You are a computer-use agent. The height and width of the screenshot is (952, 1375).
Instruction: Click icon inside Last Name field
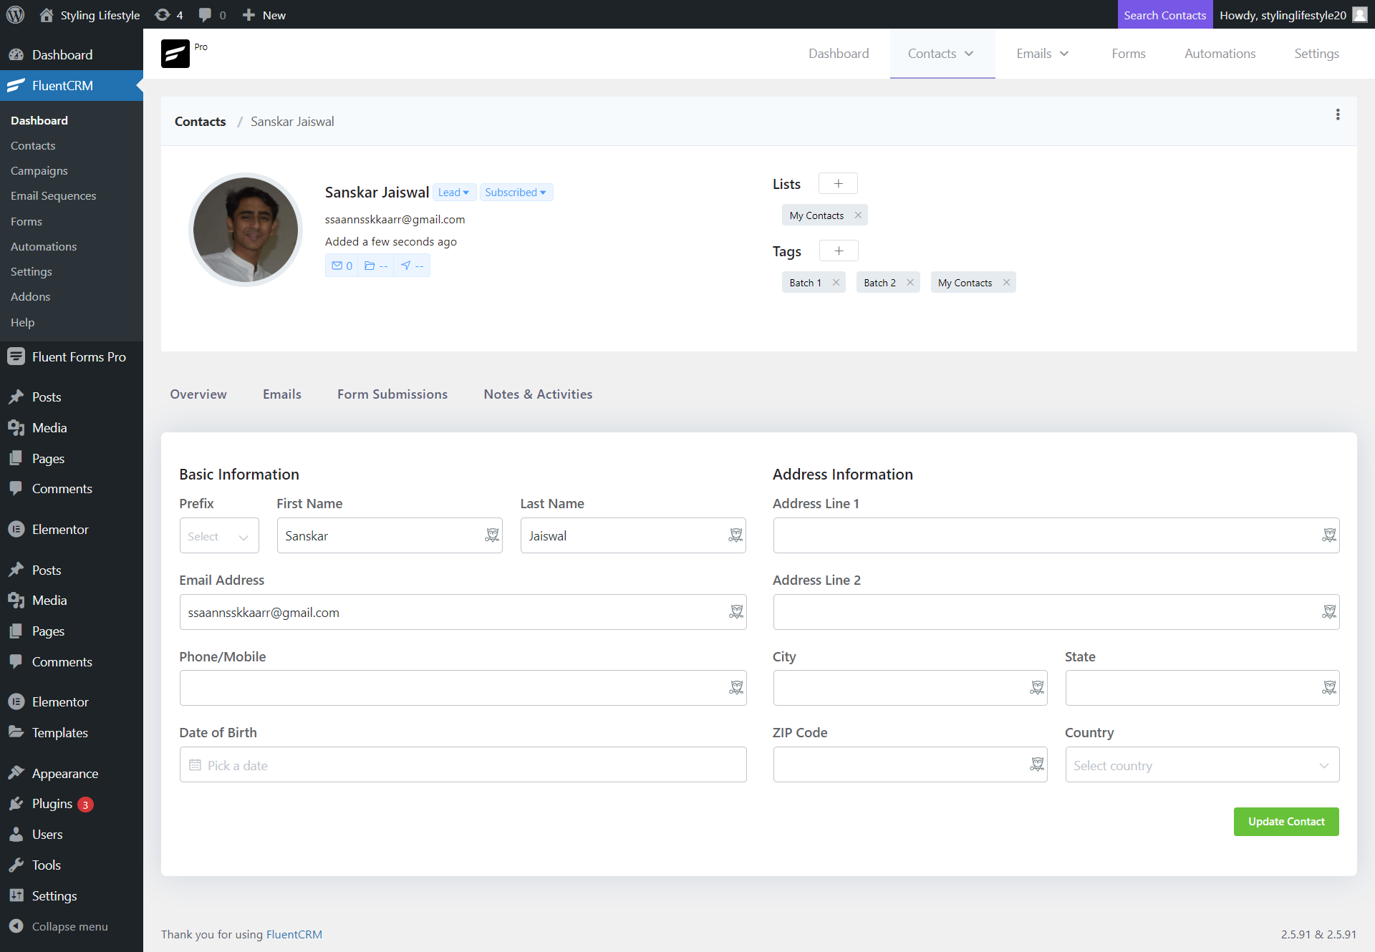(x=735, y=535)
